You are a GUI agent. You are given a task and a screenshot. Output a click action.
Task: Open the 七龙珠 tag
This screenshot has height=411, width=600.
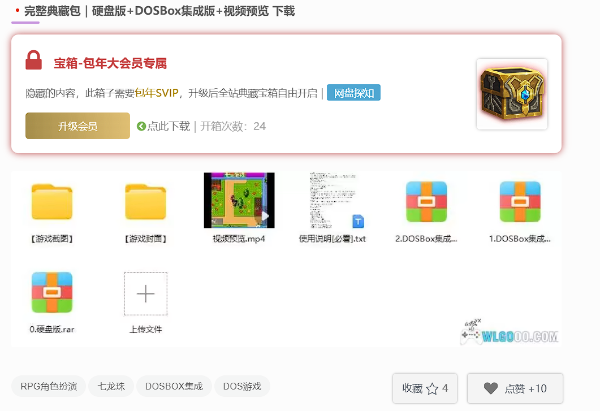pos(111,387)
